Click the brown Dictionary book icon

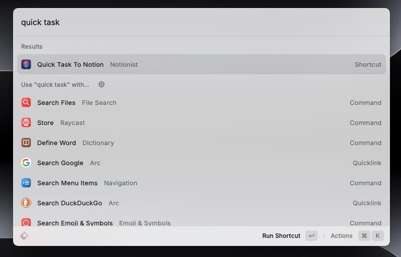(x=26, y=143)
